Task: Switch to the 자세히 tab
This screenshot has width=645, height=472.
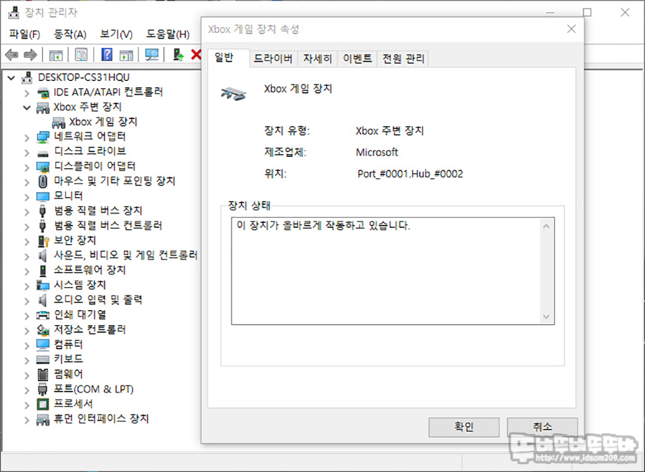Action: pos(317,59)
